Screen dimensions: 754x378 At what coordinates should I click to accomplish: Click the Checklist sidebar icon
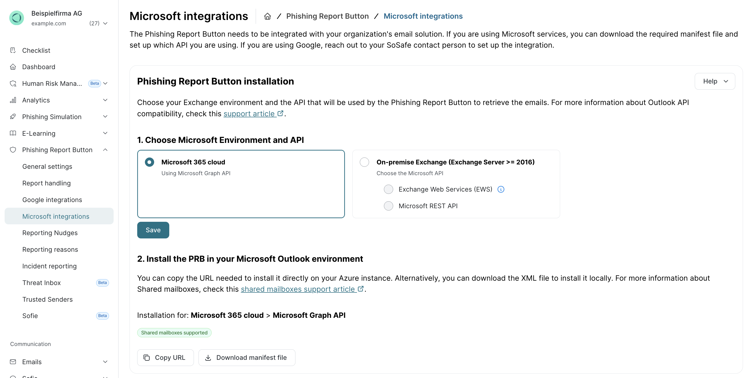[13, 50]
